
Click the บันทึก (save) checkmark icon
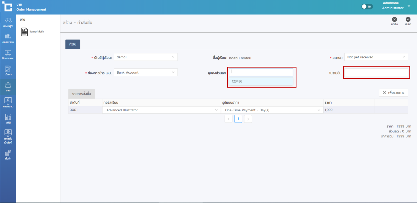[x=408, y=20]
